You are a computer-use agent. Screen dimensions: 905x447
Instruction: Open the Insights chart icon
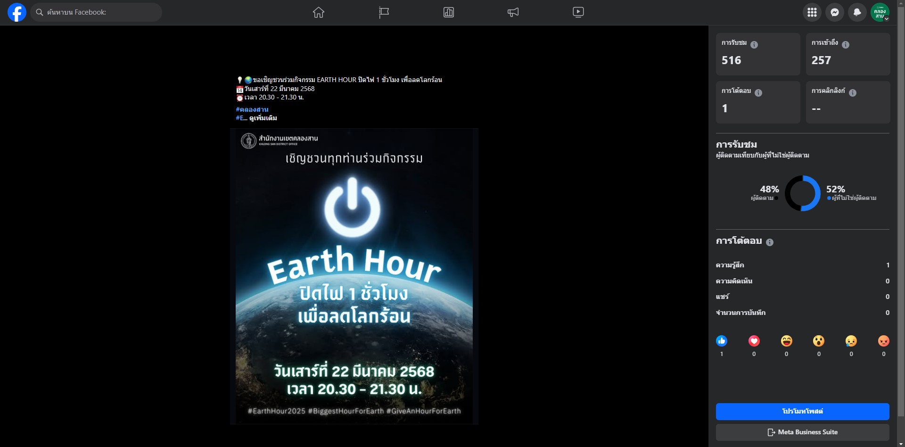pyautogui.click(x=449, y=12)
